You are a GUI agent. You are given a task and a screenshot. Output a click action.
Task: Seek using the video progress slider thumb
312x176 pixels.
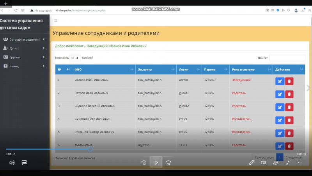point(90,149)
